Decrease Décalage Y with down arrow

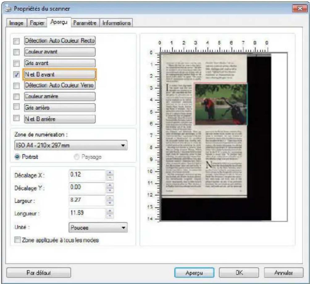[x=110, y=190]
